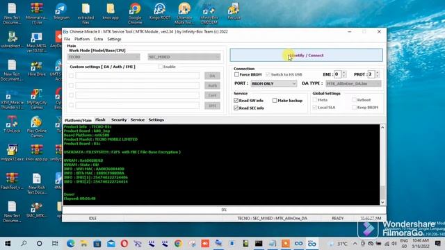
Task: Check the Make backup option
Action: [275, 100]
